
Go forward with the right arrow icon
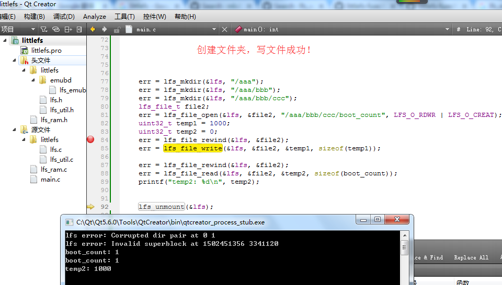click(105, 29)
